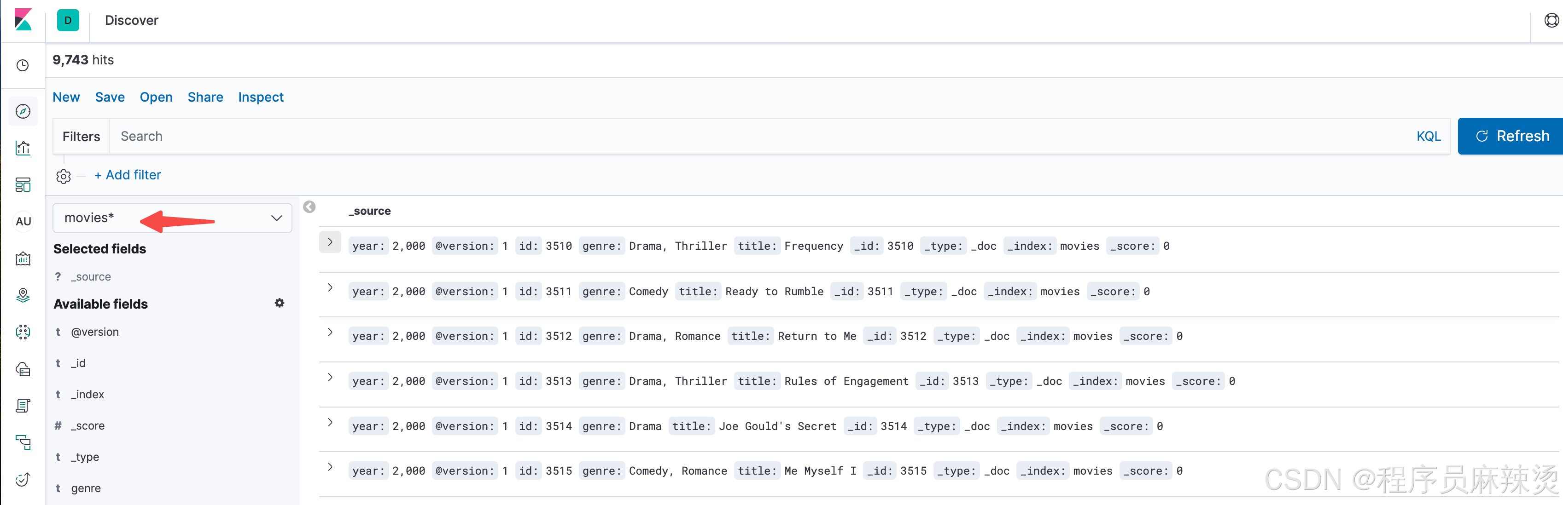Click the recently viewed clock icon

[23, 65]
